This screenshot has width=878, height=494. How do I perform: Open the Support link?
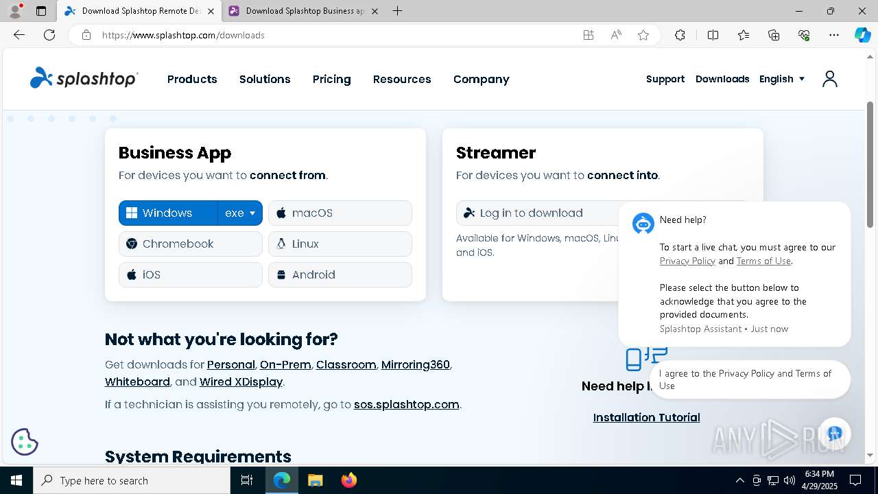[665, 79]
